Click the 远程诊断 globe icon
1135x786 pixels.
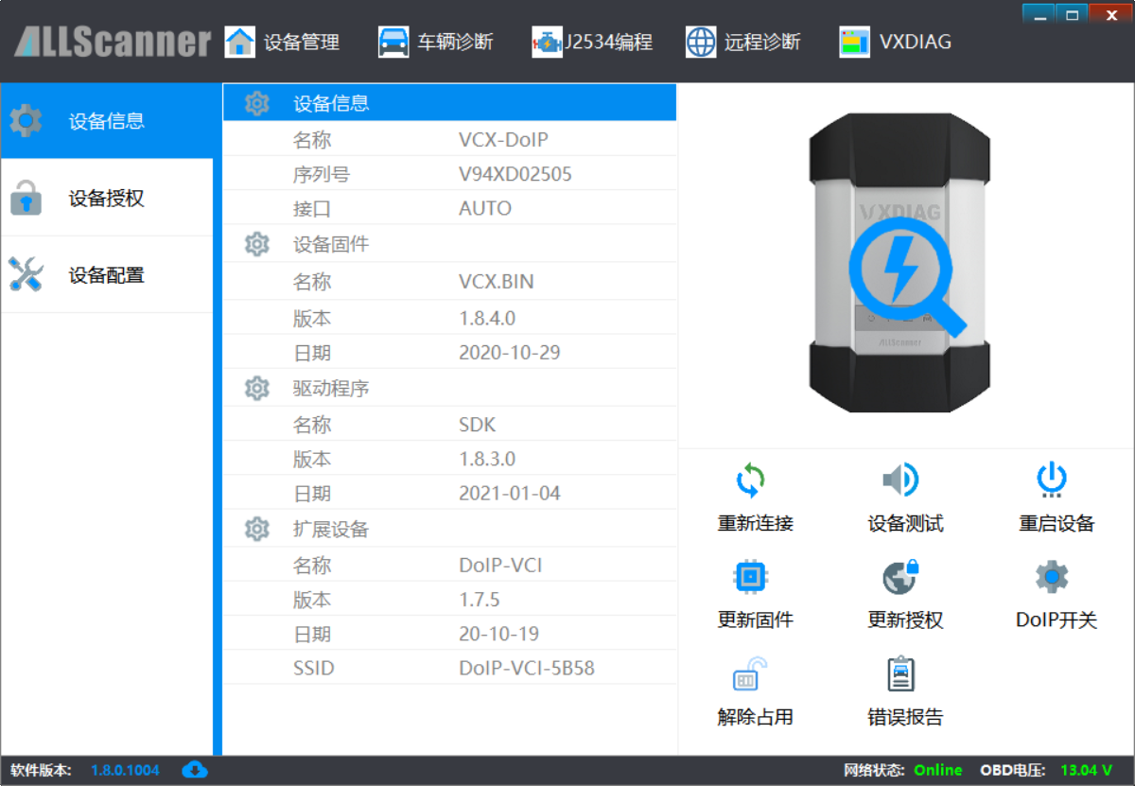pyautogui.click(x=701, y=42)
